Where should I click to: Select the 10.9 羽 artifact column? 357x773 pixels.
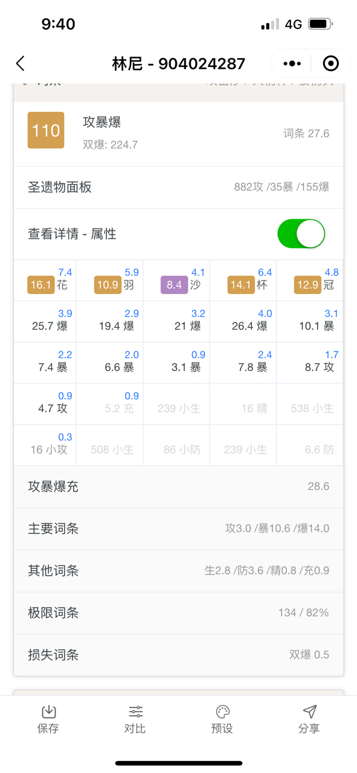pos(110,280)
